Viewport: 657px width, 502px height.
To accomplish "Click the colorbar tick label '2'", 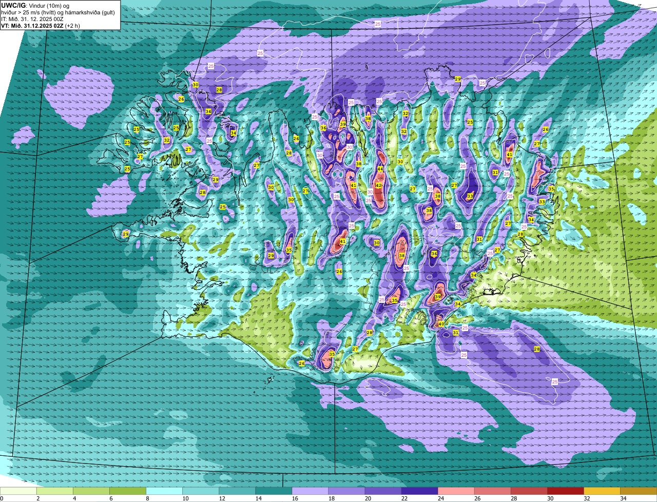I will coord(38,498).
